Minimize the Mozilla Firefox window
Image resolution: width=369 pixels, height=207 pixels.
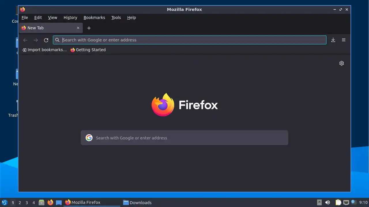pyautogui.click(x=335, y=9)
